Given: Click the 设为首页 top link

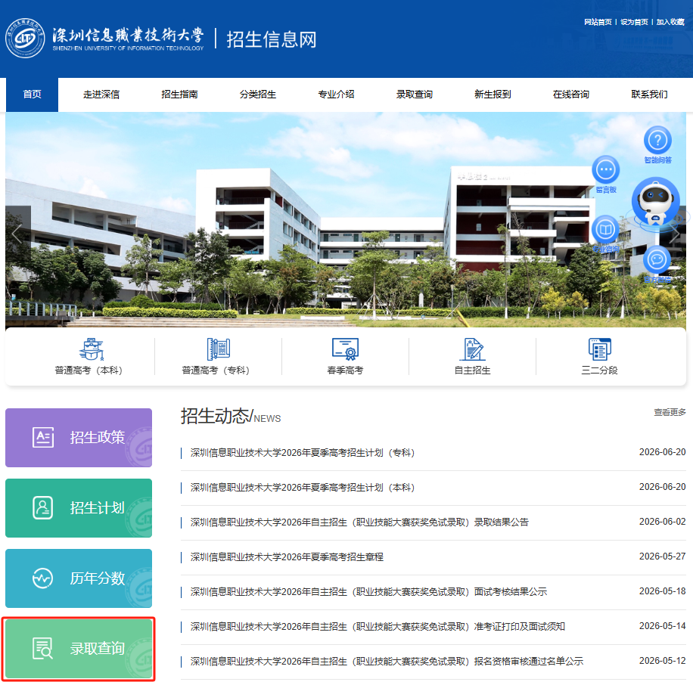Looking at the screenshot, I should point(634,22).
